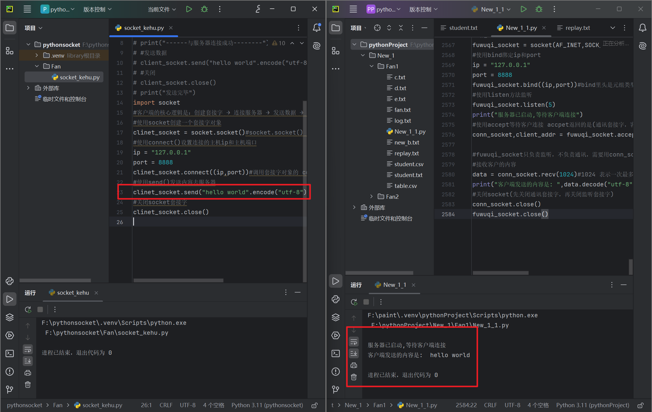Toggle read-only lock in left status bar
The image size is (652, 412).
point(315,405)
